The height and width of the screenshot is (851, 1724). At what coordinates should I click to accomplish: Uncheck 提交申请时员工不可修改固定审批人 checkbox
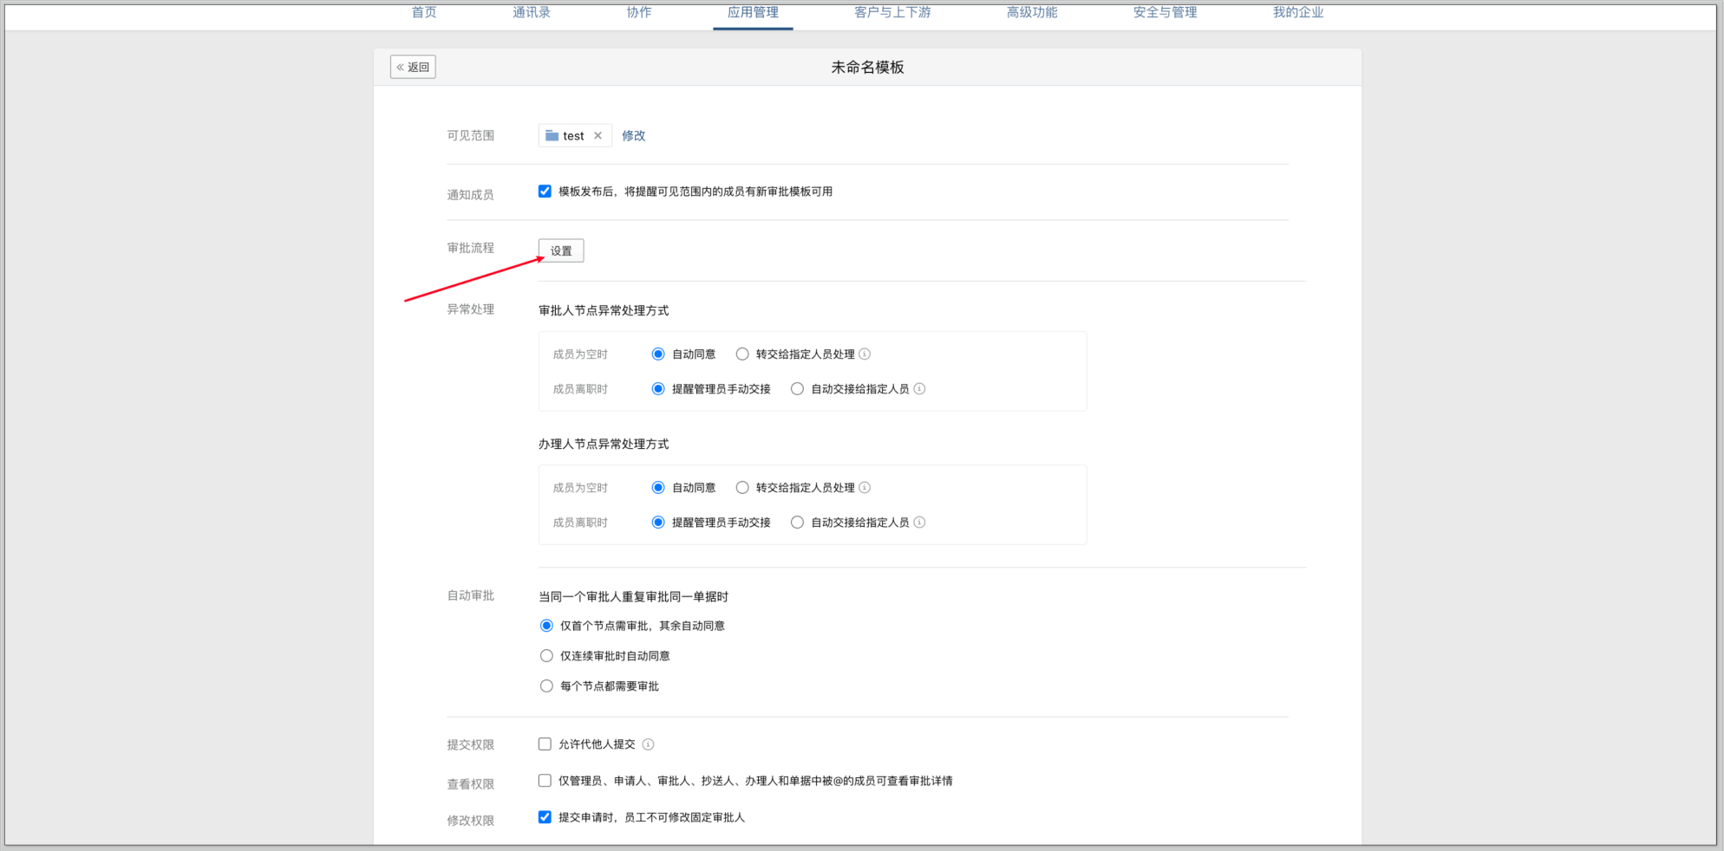click(x=545, y=817)
